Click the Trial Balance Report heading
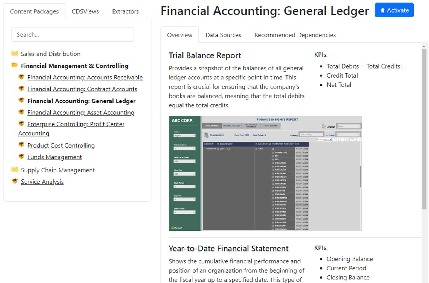The image size is (429, 283). [205, 55]
